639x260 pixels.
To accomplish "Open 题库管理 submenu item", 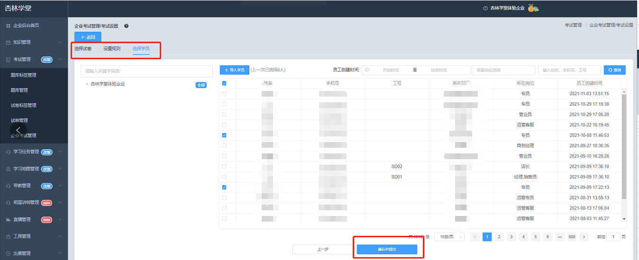I will coord(19,90).
